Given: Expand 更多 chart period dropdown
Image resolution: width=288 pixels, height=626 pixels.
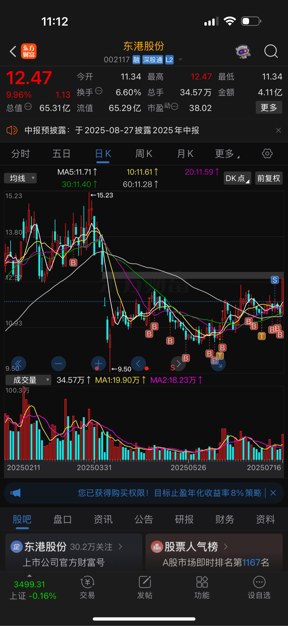Looking at the screenshot, I should 227,154.
